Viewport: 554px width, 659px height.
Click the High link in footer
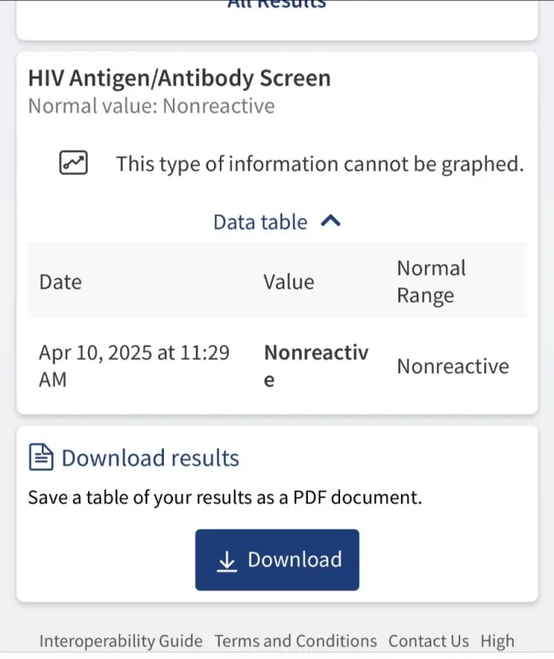(497, 641)
